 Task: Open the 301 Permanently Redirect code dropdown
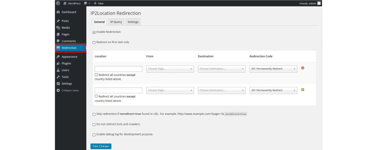(273, 68)
